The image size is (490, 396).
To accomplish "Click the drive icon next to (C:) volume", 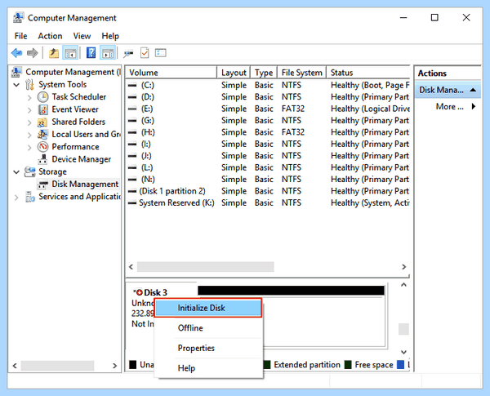I will [132, 86].
